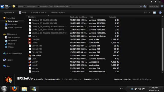Click Nueva carpeta button
This screenshot has height=92, width=164.
pos(58,13)
